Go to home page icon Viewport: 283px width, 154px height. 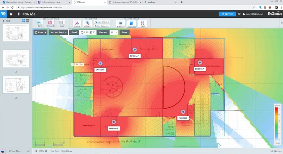coord(11,14)
